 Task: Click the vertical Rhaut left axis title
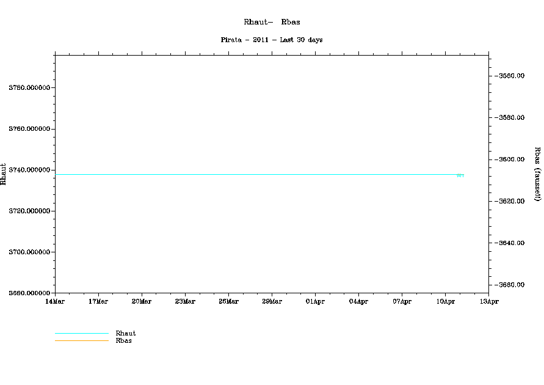4,174
